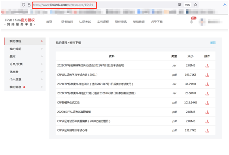Click the 资料 column header

(x=112, y=56)
